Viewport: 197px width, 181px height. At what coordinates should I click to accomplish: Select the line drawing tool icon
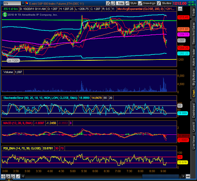[18, 177]
